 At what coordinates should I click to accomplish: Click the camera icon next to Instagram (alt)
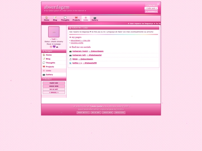[70, 55]
